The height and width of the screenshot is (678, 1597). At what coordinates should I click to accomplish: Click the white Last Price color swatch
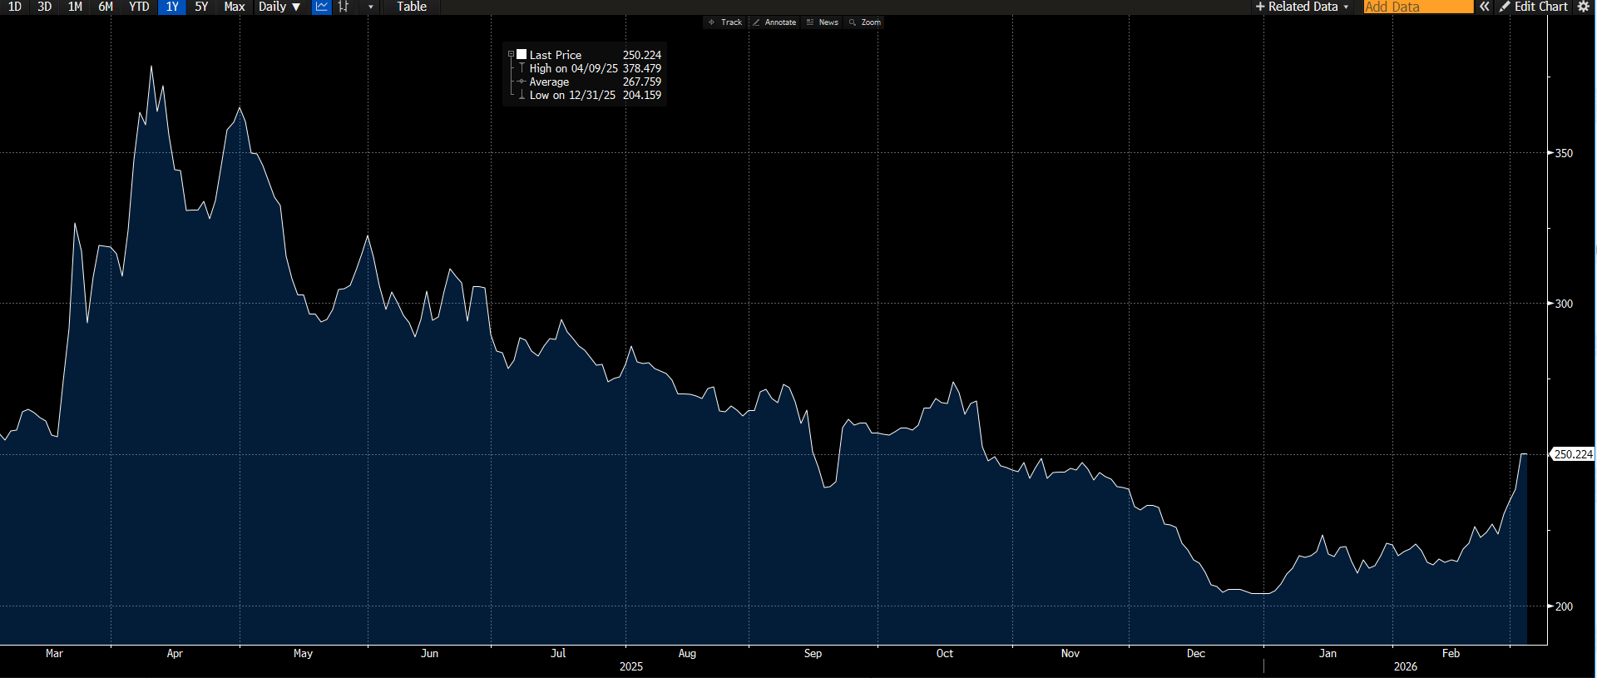point(522,54)
